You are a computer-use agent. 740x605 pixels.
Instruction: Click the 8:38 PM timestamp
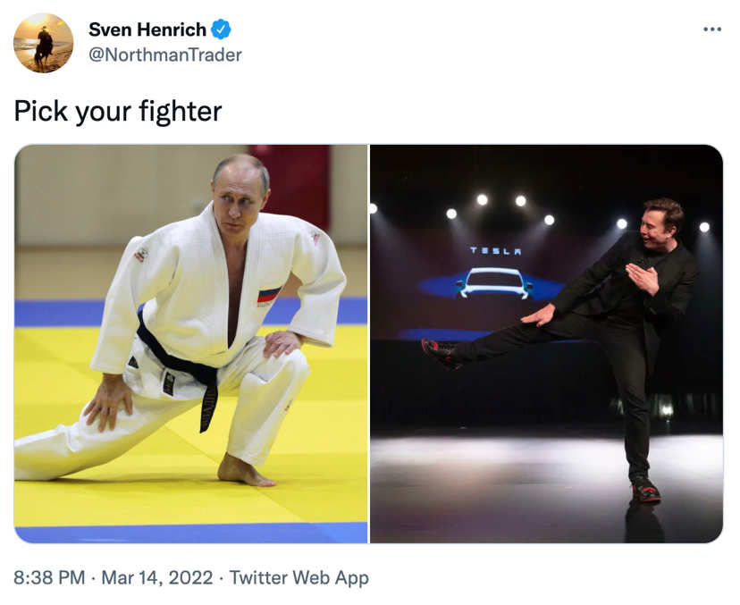[49, 577]
